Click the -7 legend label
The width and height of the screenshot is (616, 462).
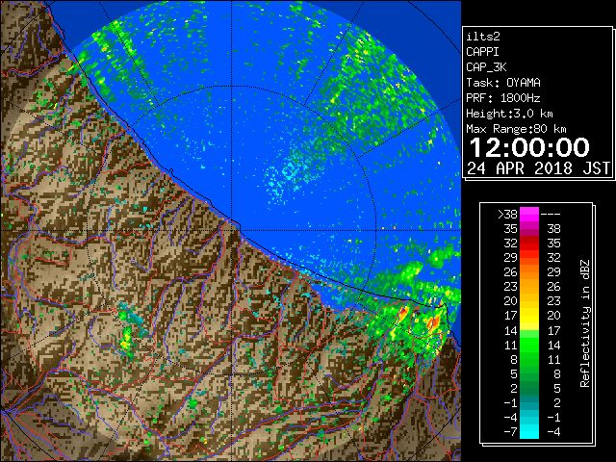point(510,432)
